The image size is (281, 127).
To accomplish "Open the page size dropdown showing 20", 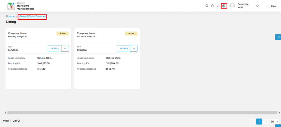I will click(x=274, y=122).
